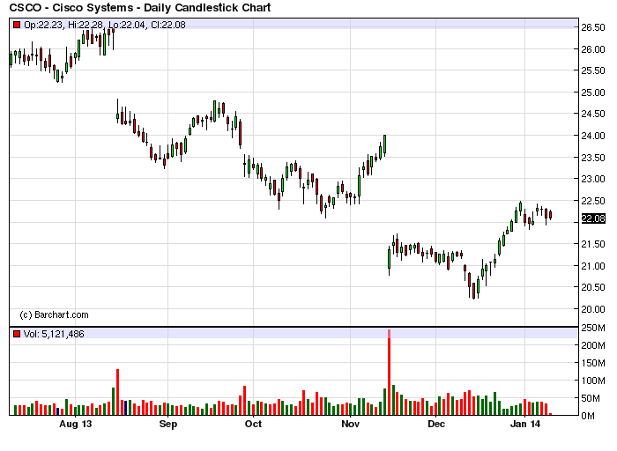Click the 'Aug 13' date axis label
Image resolution: width=617 pixels, height=451 pixels.
pos(76,424)
